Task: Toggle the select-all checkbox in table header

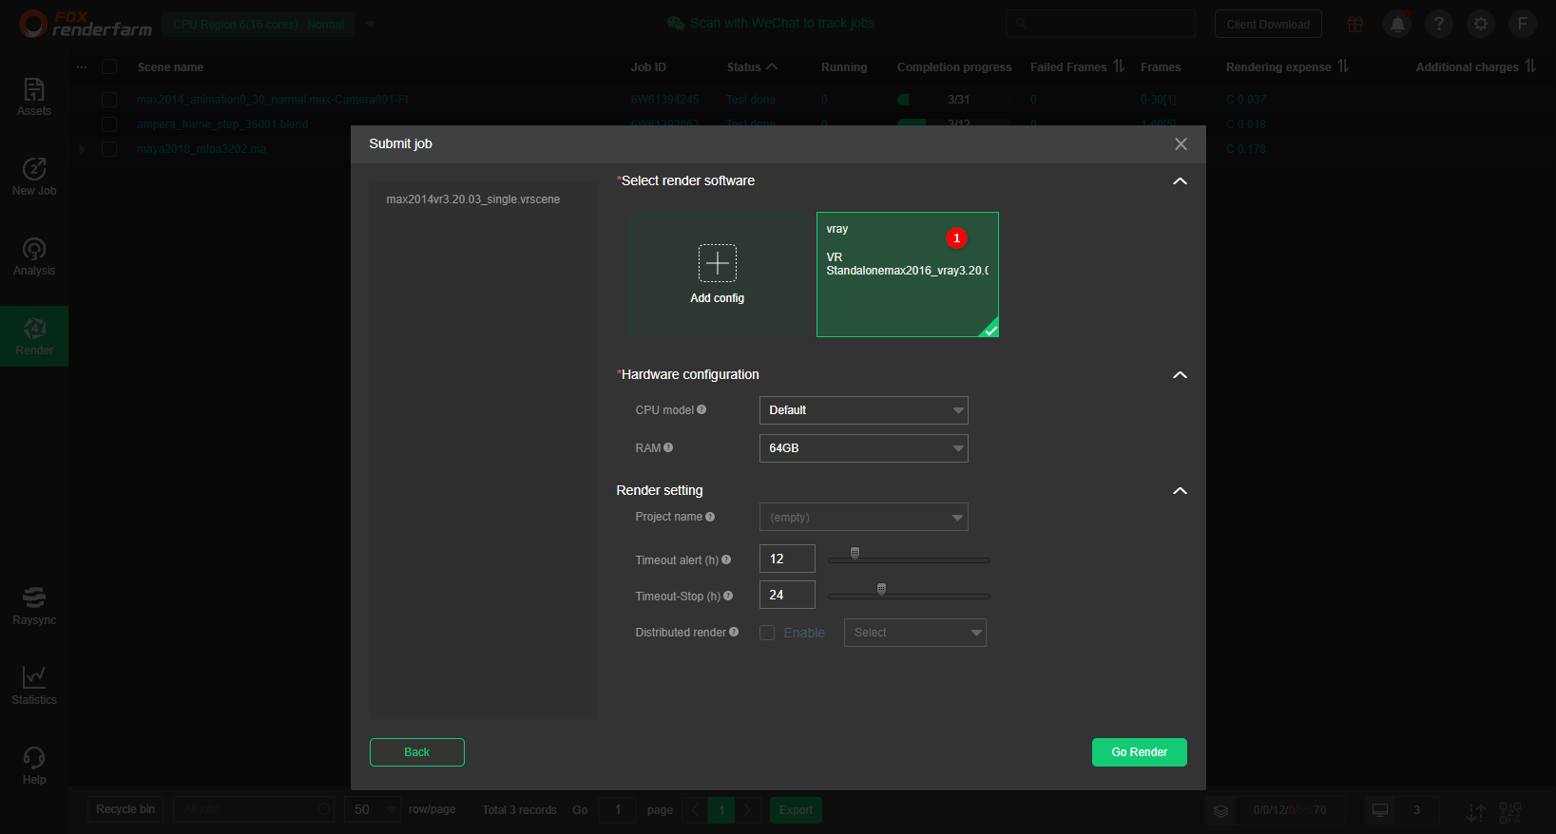Action: 109,66
